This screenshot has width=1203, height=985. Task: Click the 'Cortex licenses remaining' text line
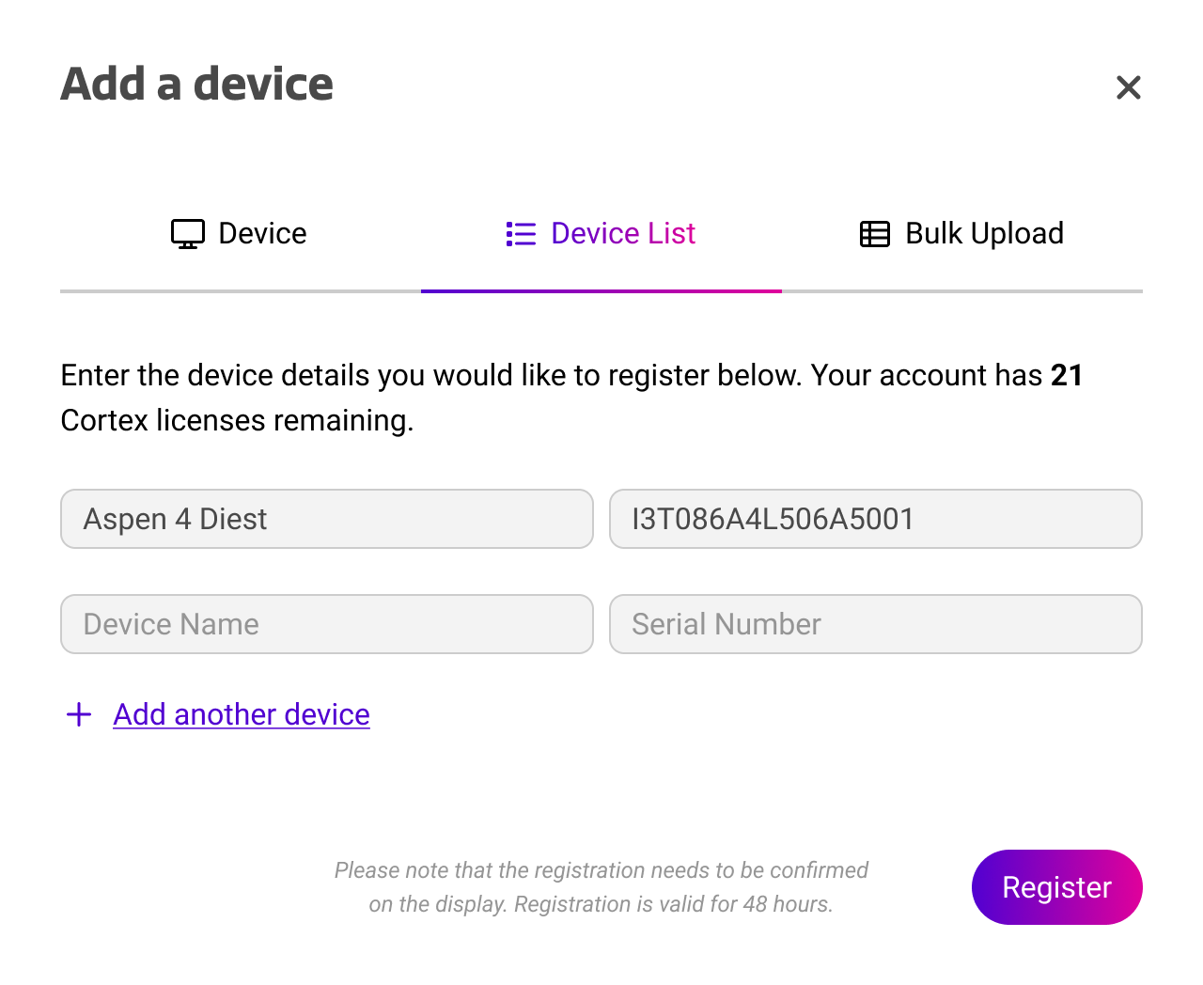(237, 420)
